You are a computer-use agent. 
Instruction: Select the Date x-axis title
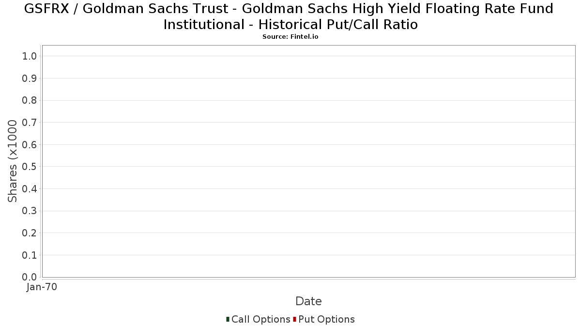[308, 301]
